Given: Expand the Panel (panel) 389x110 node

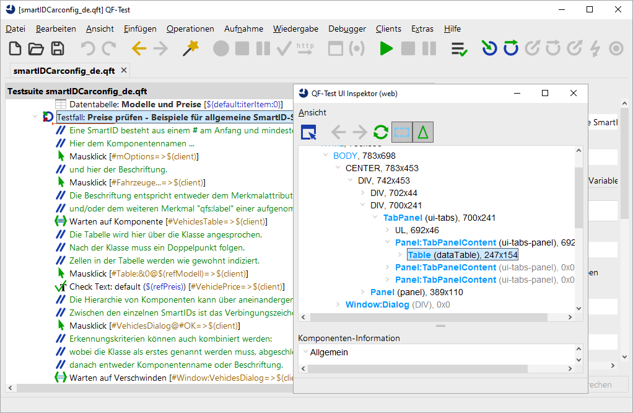Looking at the screenshot, I should 362,292.
